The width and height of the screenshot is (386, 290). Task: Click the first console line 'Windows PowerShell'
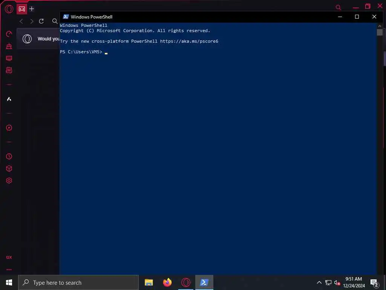pos(83,25)
